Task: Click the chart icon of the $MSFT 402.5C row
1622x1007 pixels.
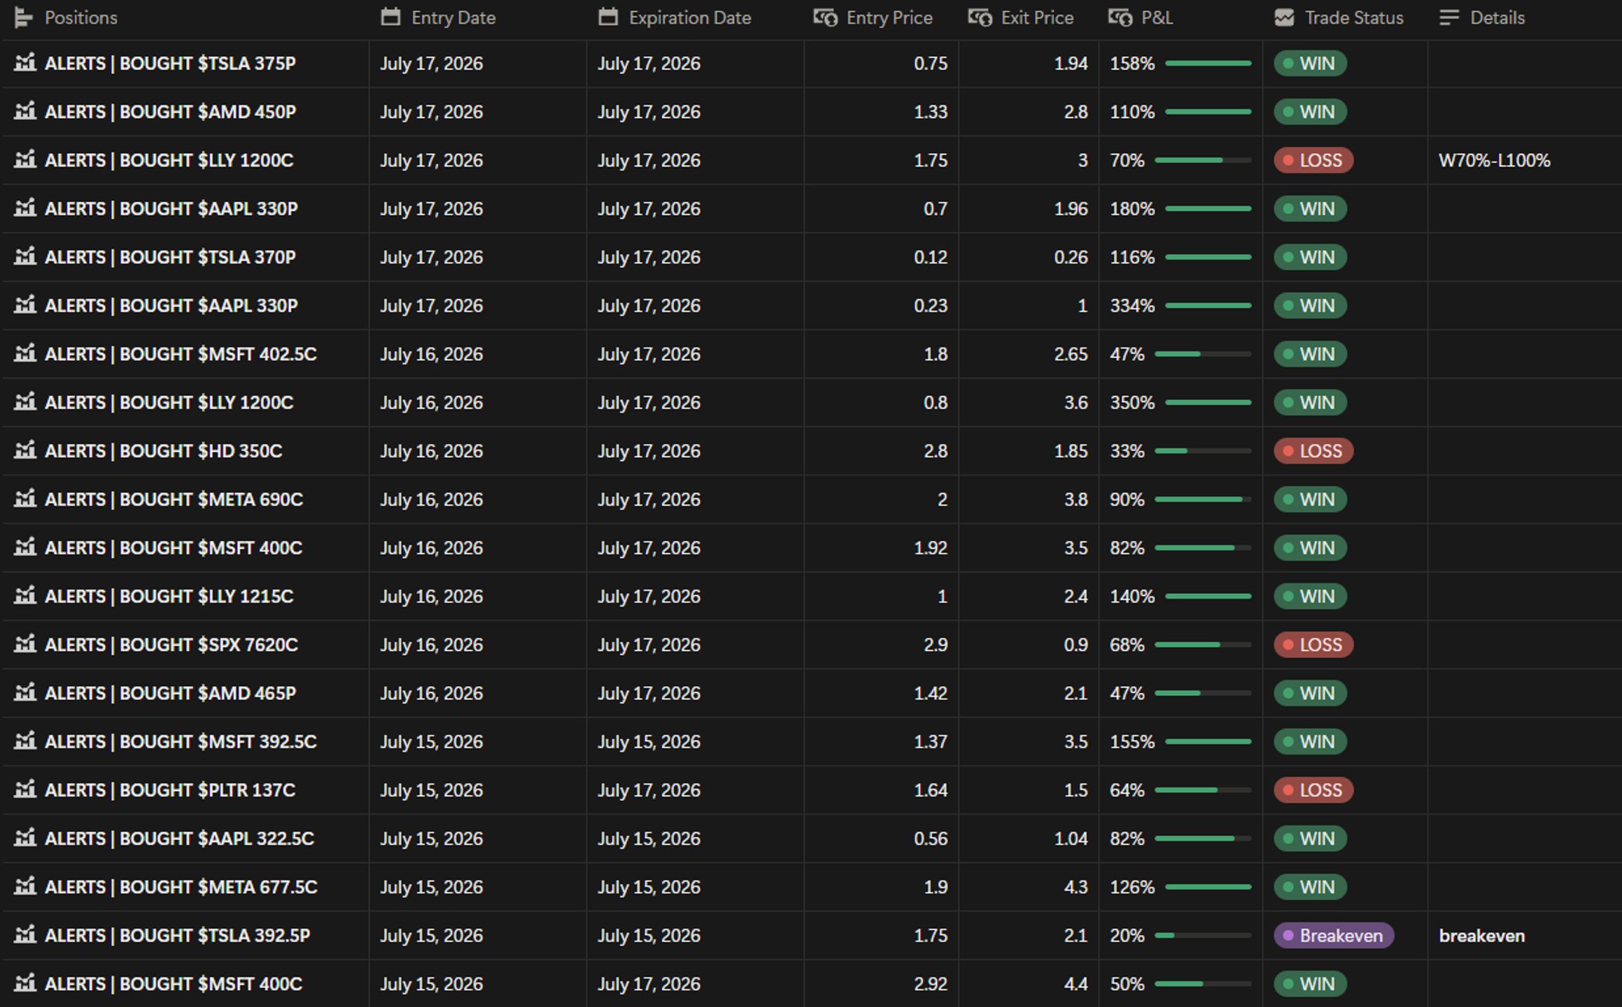Action: 25,354
